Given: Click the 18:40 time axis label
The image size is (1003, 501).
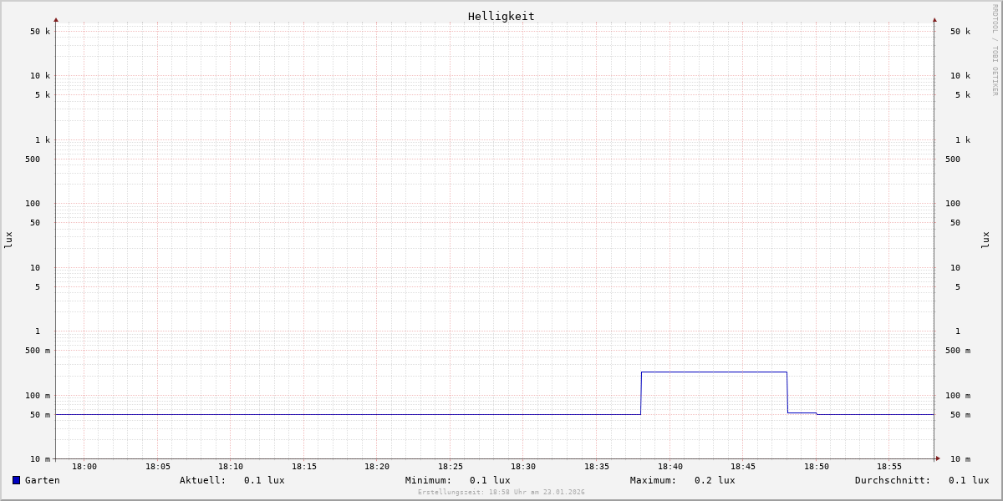Looking at the screenshot, I should 670,467.
